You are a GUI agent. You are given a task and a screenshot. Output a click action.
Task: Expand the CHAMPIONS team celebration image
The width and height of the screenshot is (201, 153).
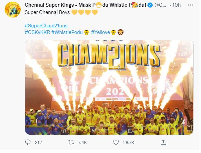tap(109, 87)
